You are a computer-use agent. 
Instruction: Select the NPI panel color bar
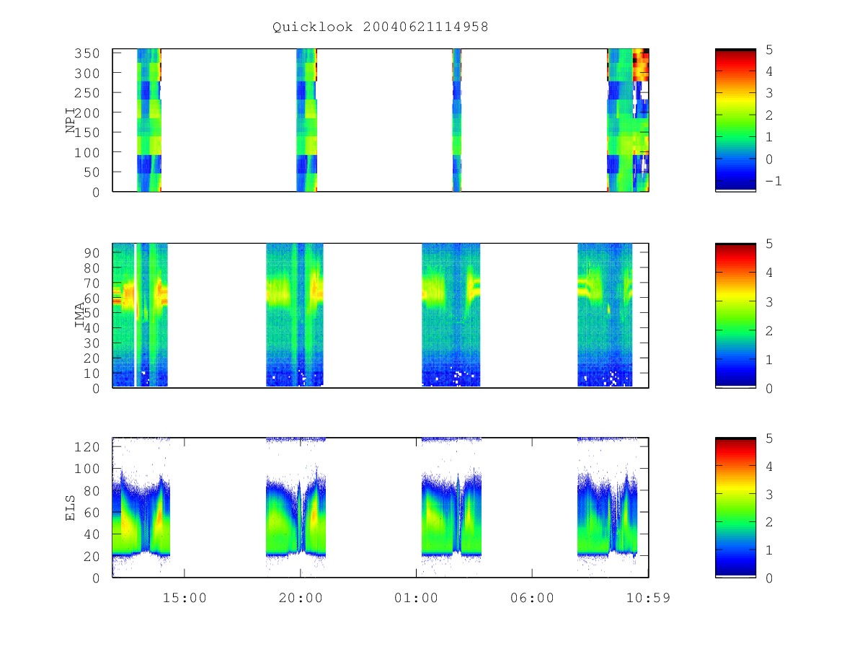click(735, 120)
